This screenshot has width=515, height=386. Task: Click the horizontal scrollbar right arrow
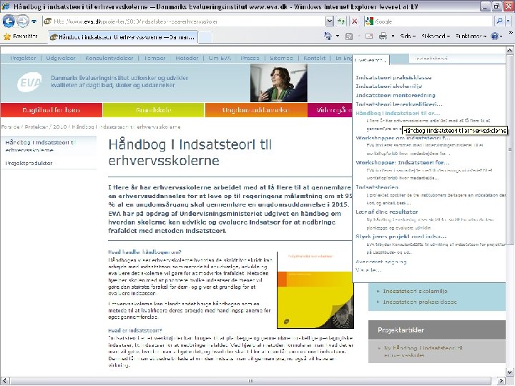click(x=501, y=381)
